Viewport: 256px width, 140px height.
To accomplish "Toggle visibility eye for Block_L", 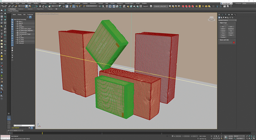I will [16, 21].
